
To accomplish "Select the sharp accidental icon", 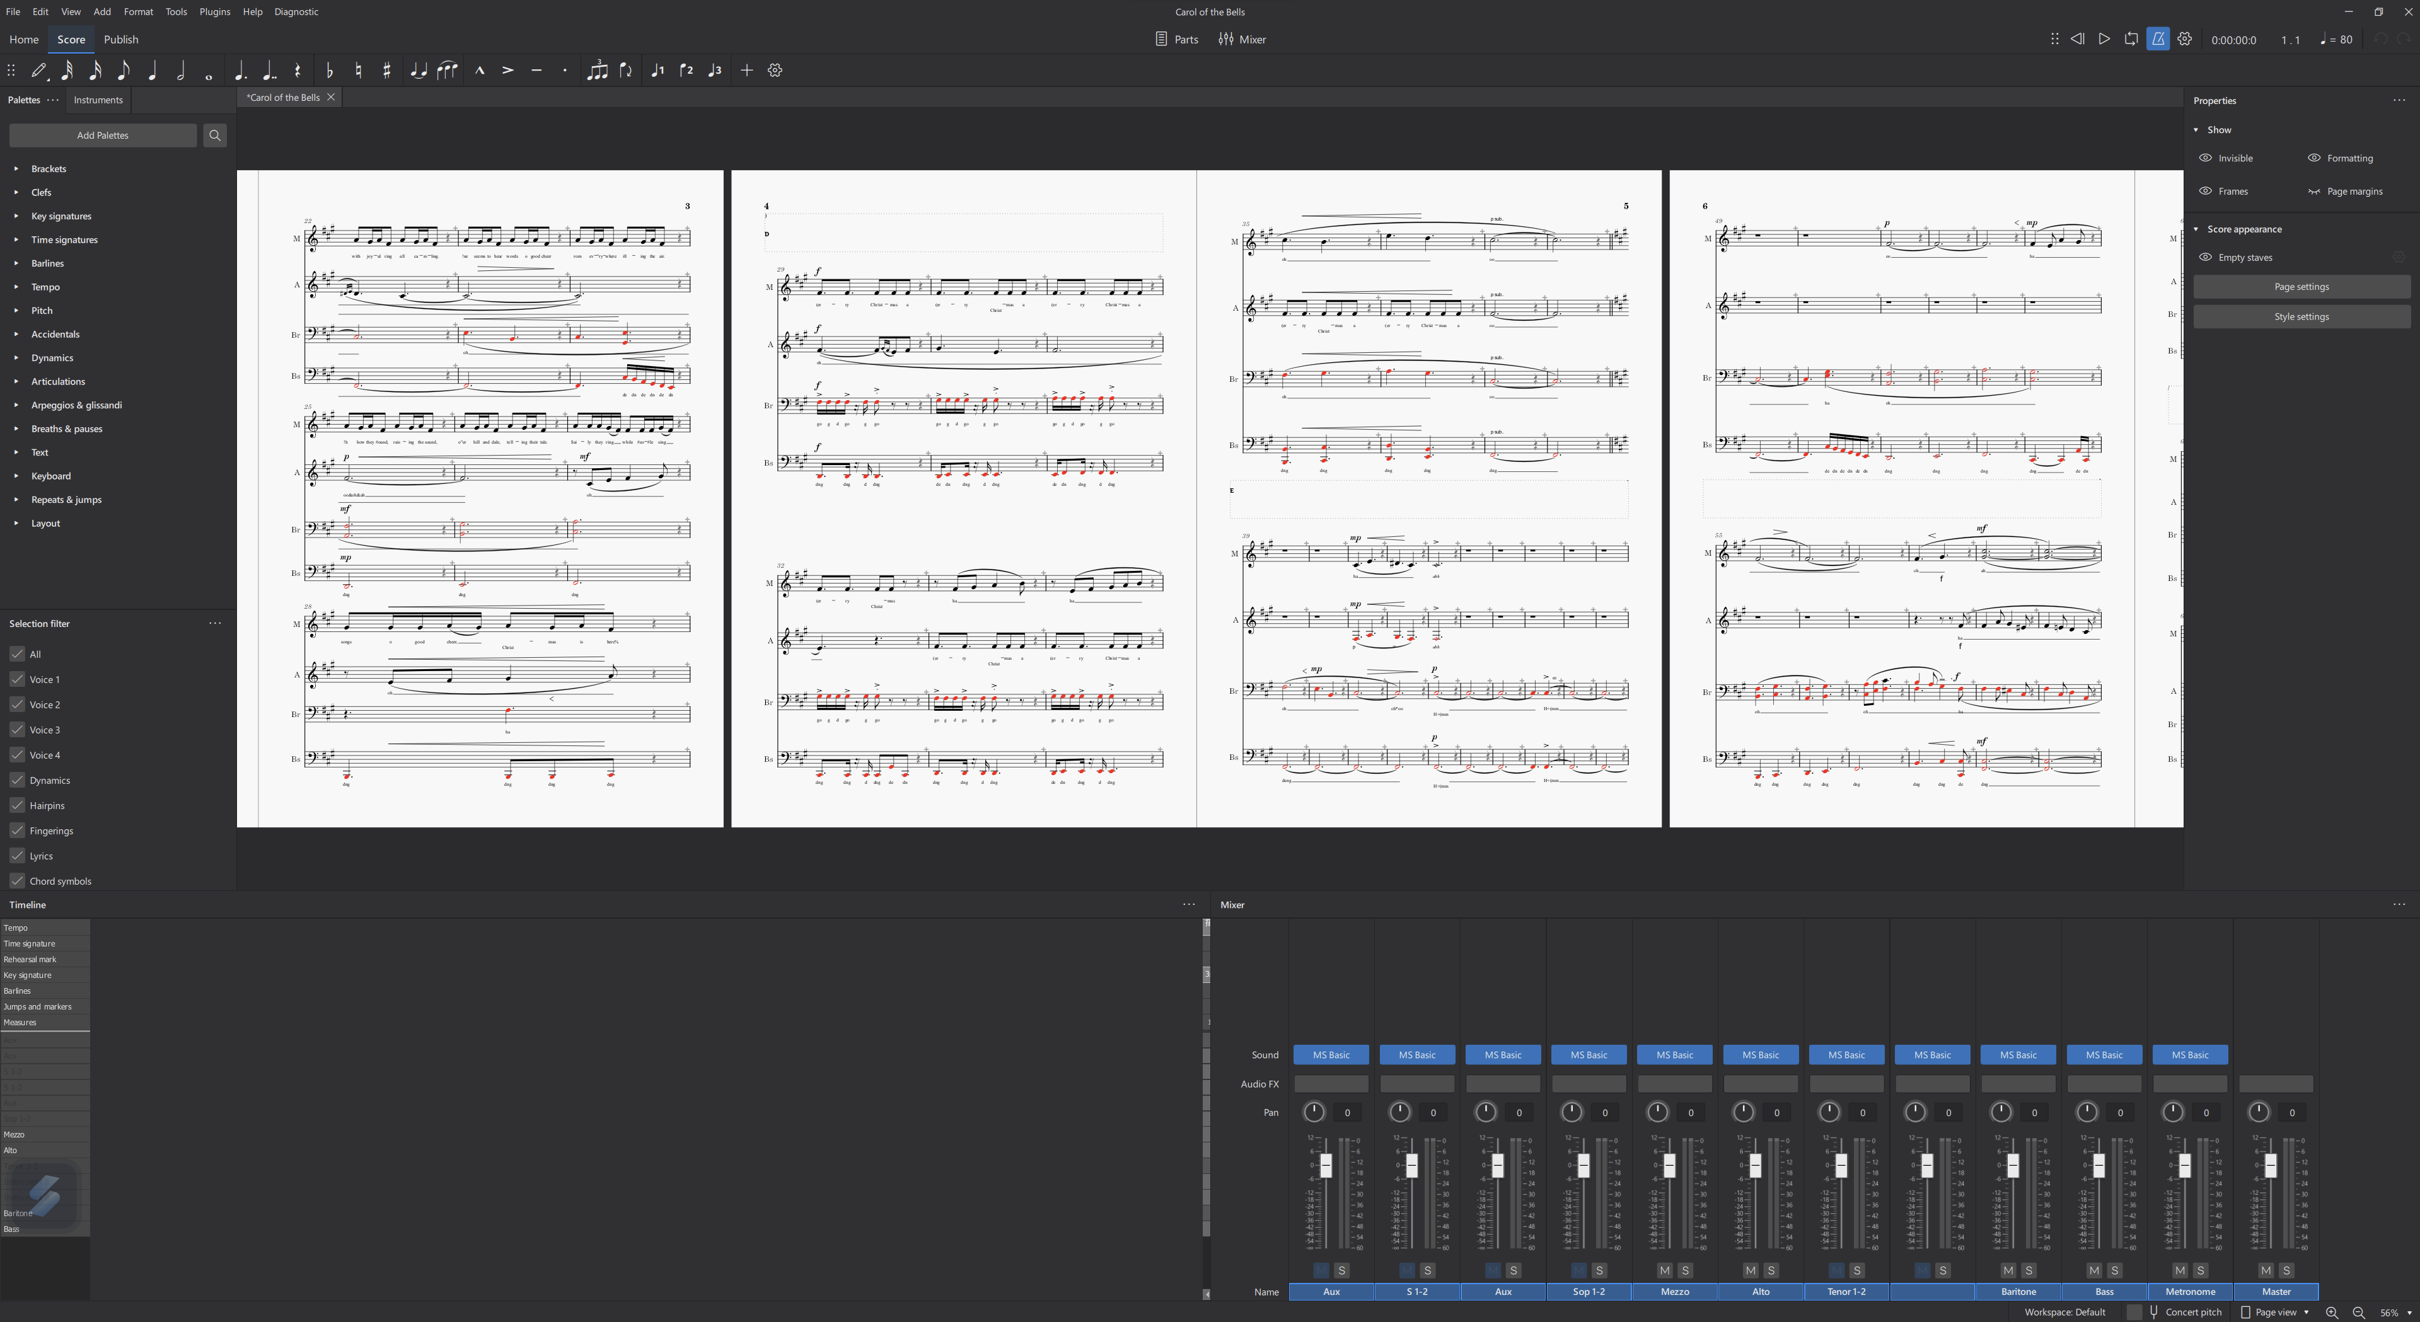I will (x=387, y=71).
